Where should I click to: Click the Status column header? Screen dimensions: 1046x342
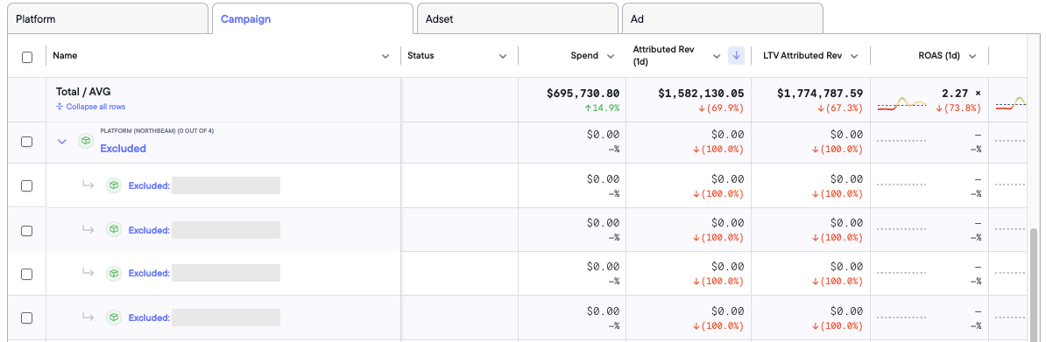[421, 56]
